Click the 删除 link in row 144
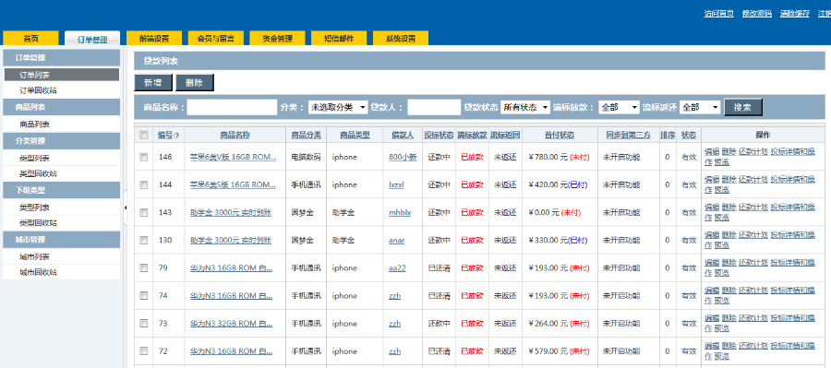The width and height of the screenshot is (831, 368). click(729, 179)
